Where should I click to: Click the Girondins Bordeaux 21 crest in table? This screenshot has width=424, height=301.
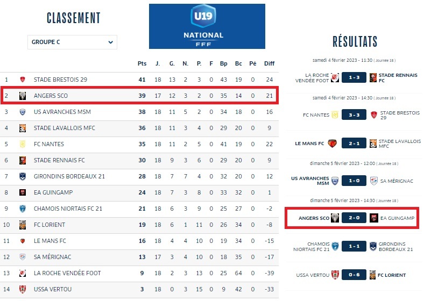point(23,176)
